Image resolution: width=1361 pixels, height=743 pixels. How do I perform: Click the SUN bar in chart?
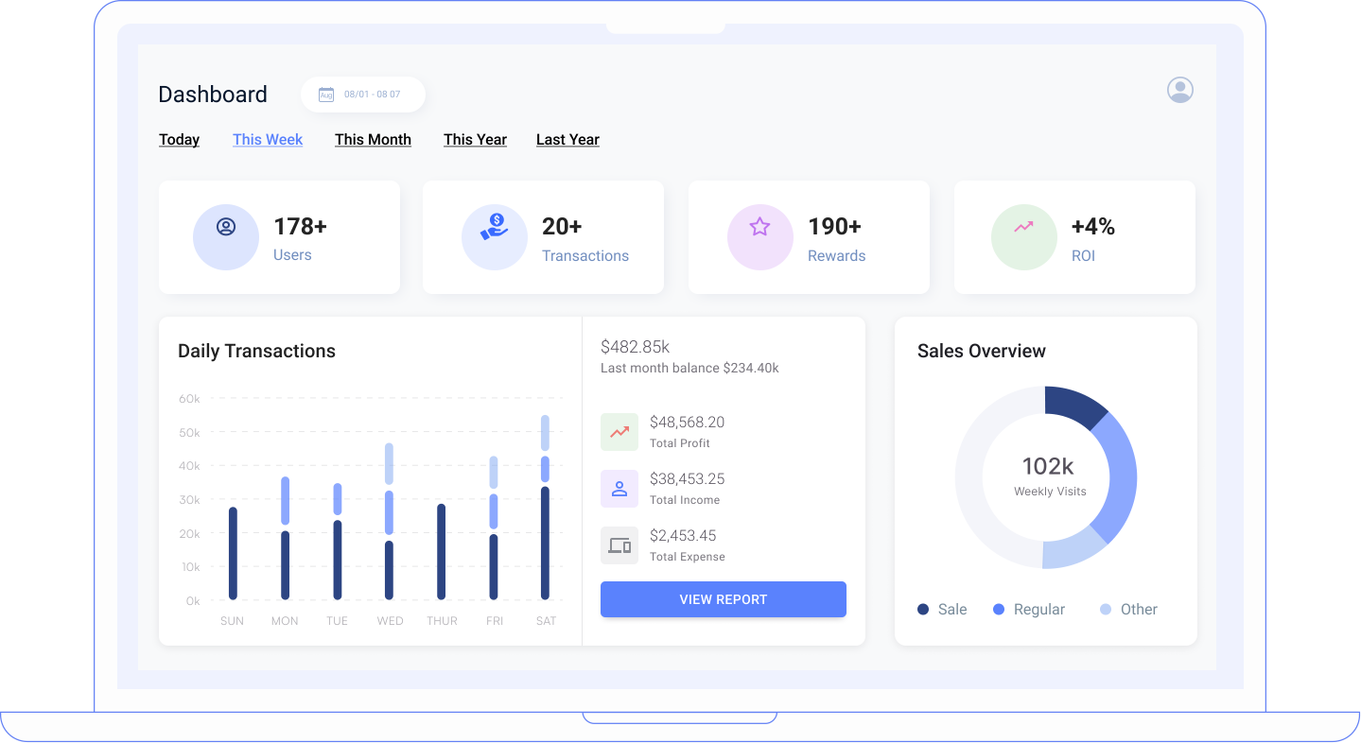click(x=233, y=553)
